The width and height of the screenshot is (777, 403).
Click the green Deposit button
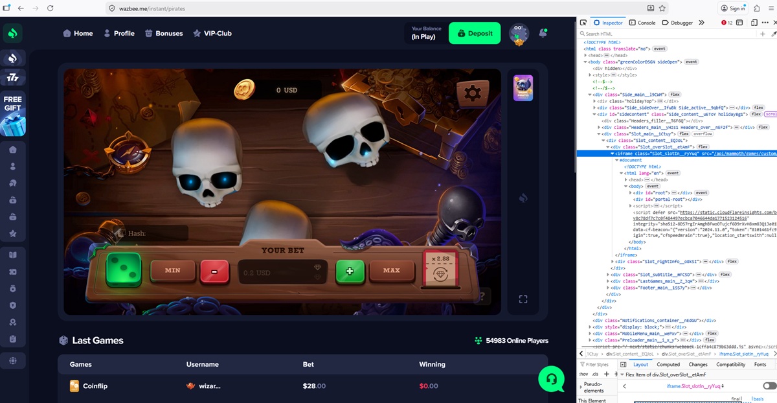(x=474, y=33)
